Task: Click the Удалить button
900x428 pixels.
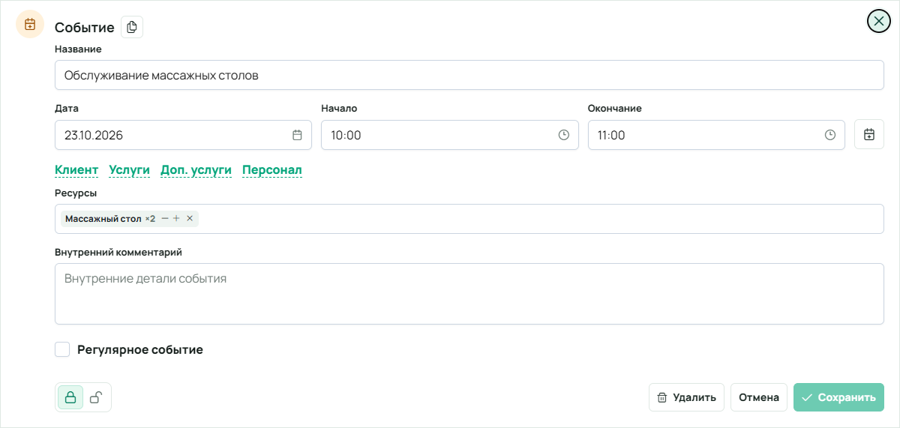Action: [x=687, y=397]
